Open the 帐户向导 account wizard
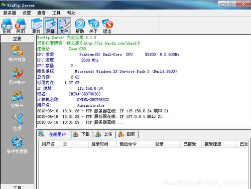251x189 pixels. (x=17, y=53)
